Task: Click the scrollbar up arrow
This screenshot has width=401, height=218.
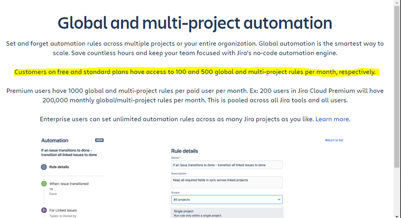Action: [x=397, y=2]
